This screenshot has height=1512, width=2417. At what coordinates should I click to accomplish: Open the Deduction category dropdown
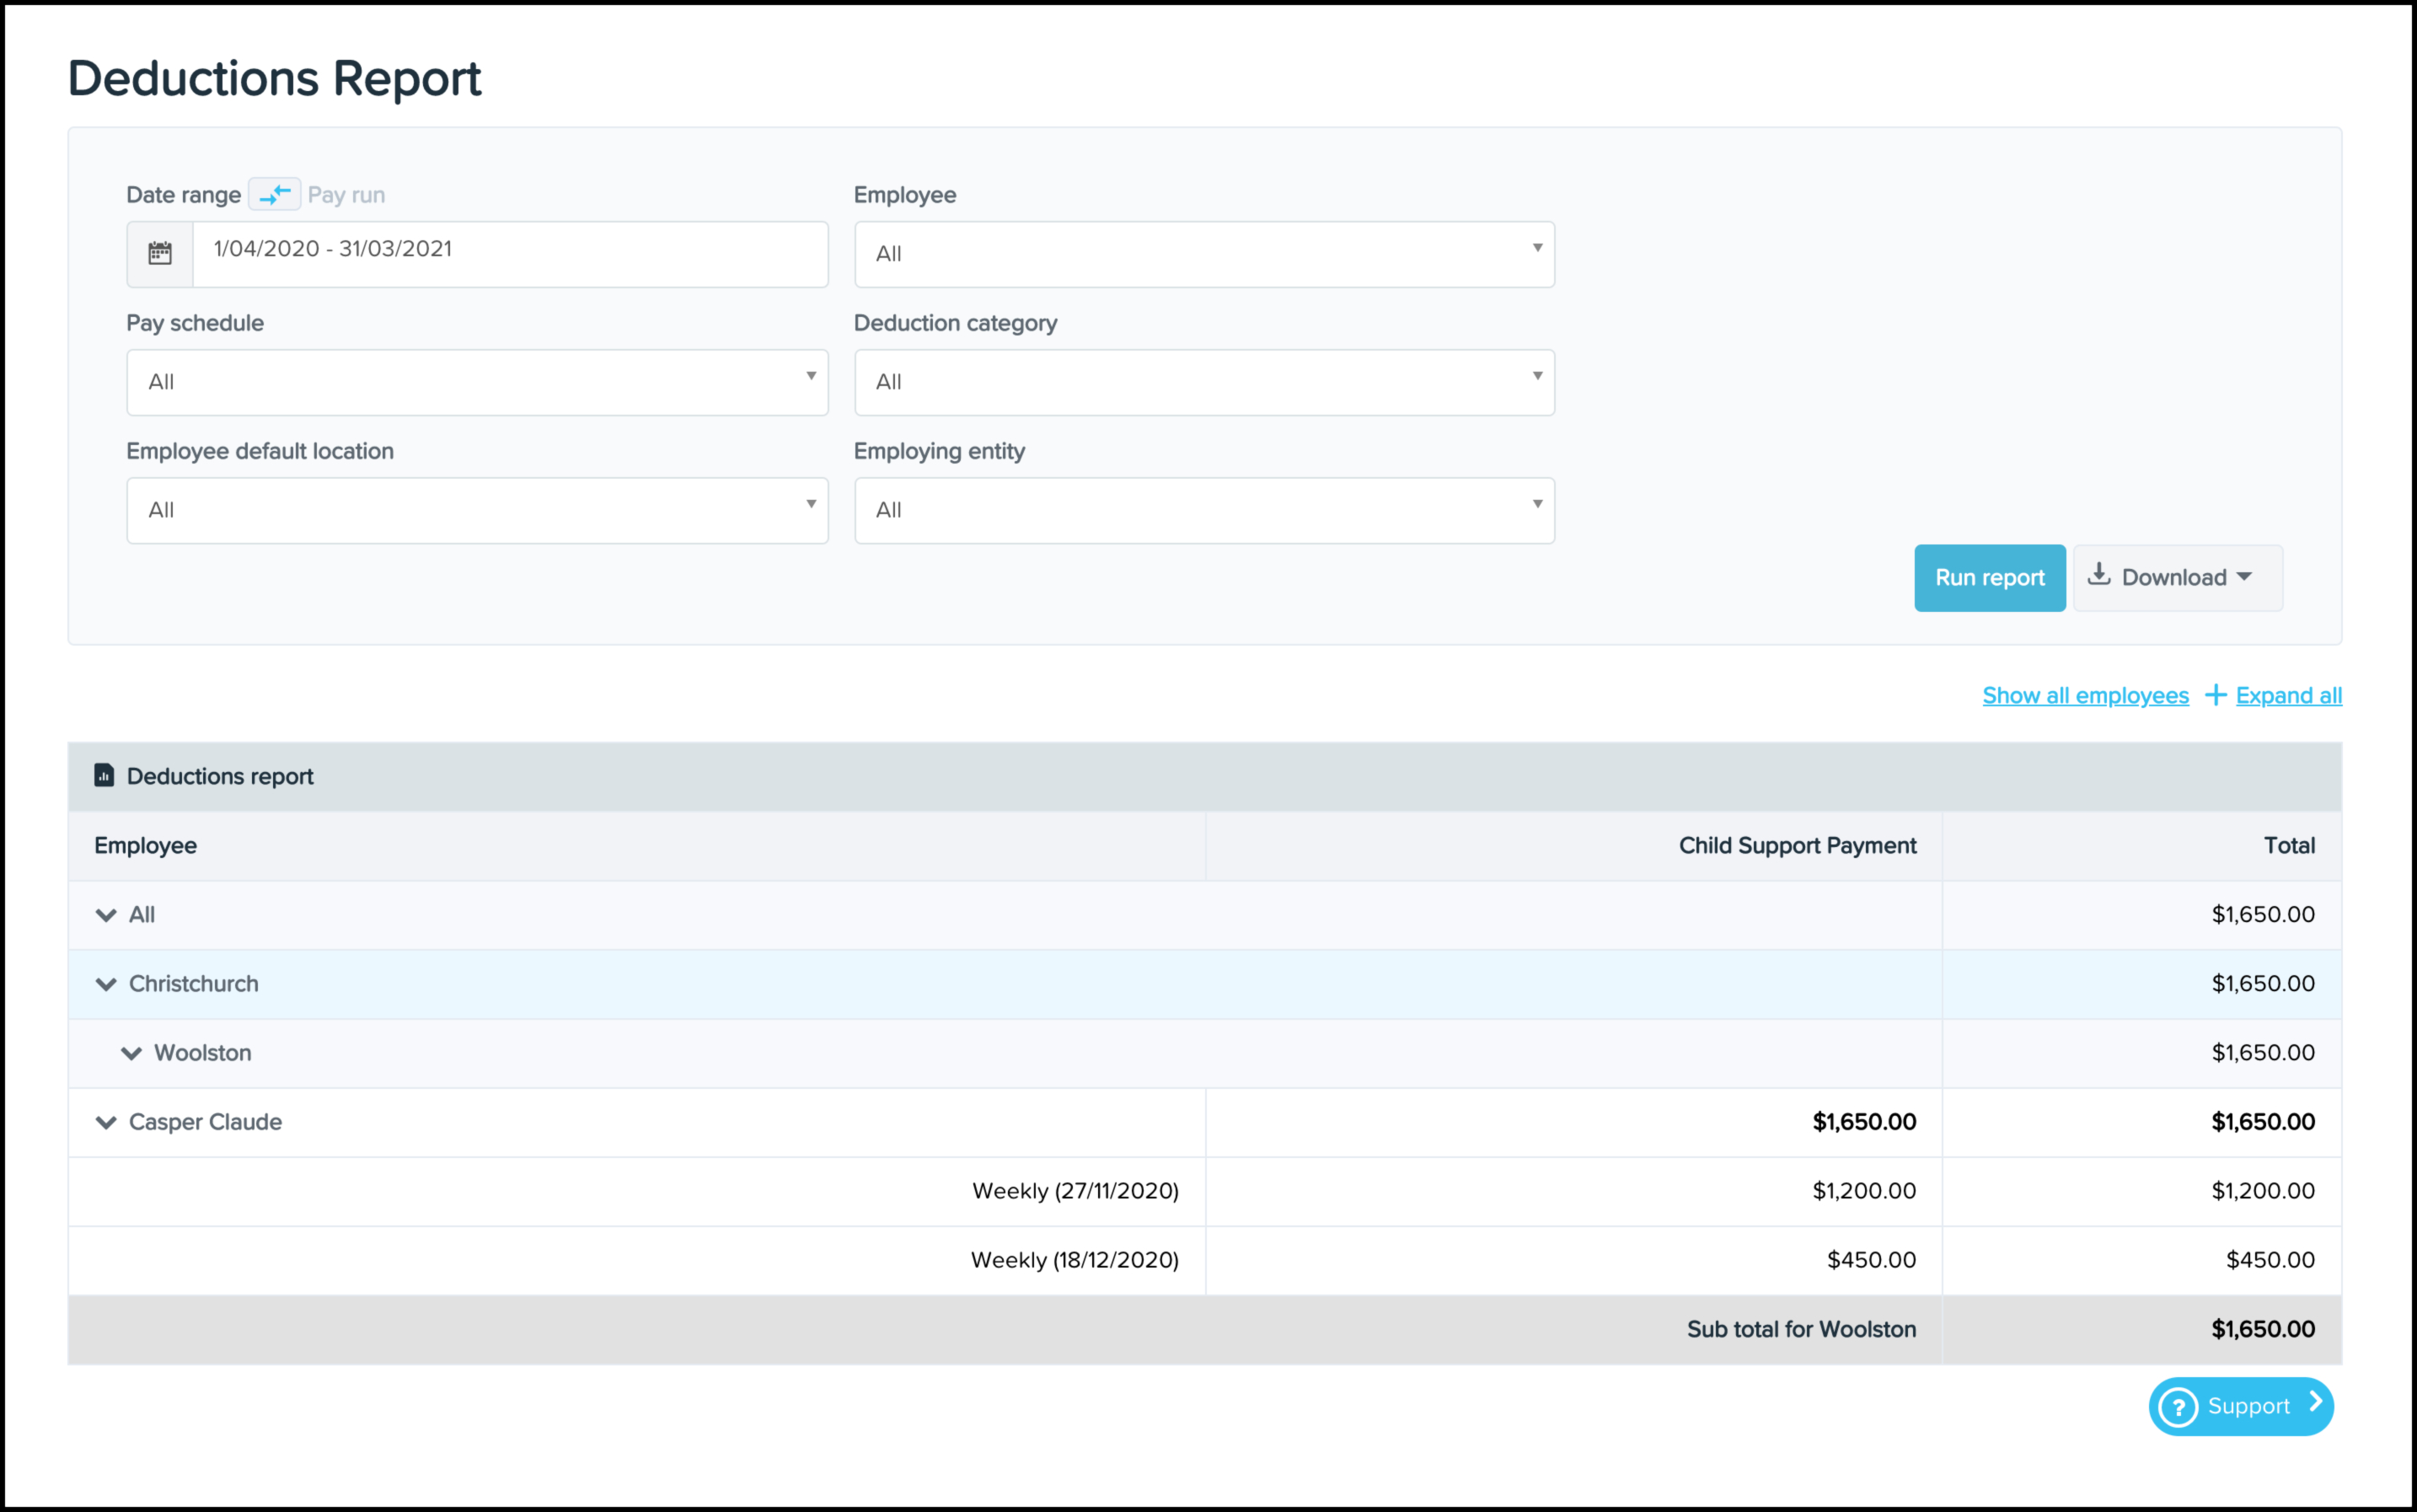tap(1204, 382)
